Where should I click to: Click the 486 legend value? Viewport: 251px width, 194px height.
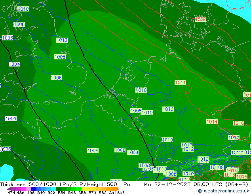[21, 192]
